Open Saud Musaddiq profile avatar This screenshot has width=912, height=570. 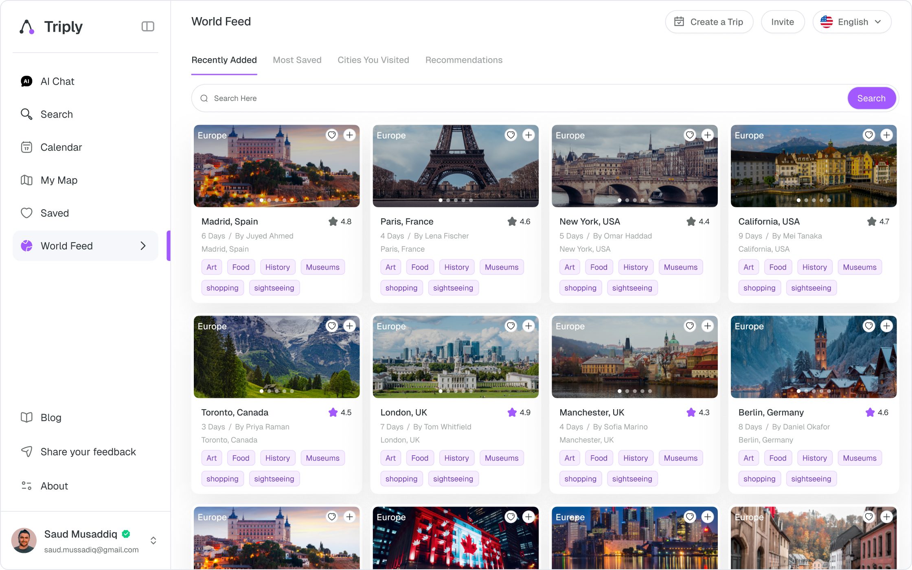tap(24, 541)
